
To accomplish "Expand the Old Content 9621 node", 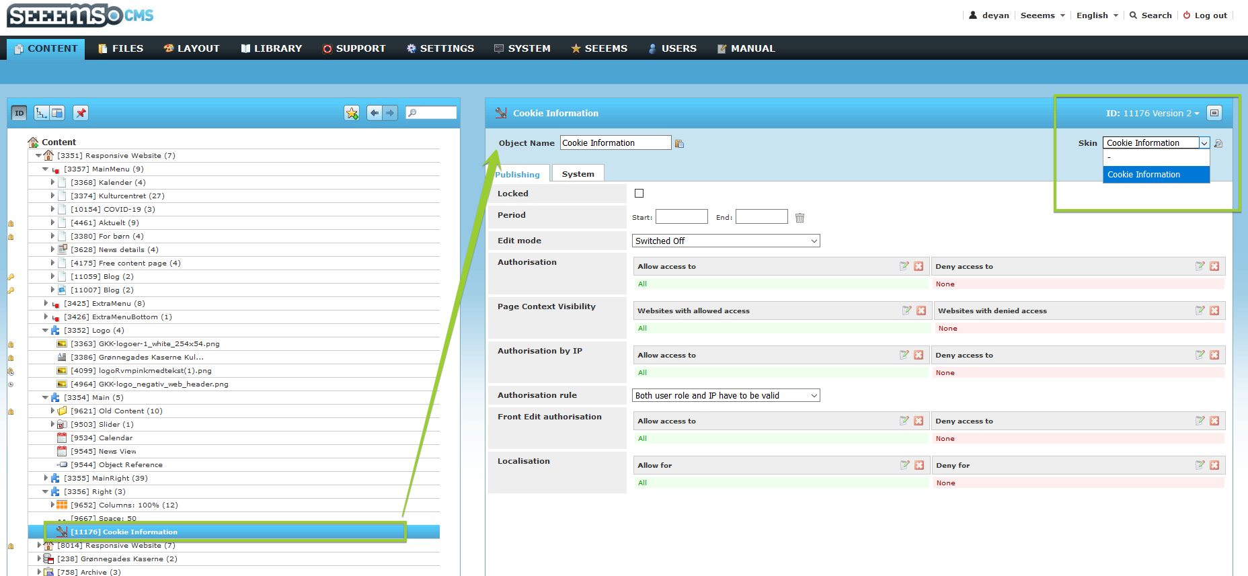I will [x=52, y=411].
